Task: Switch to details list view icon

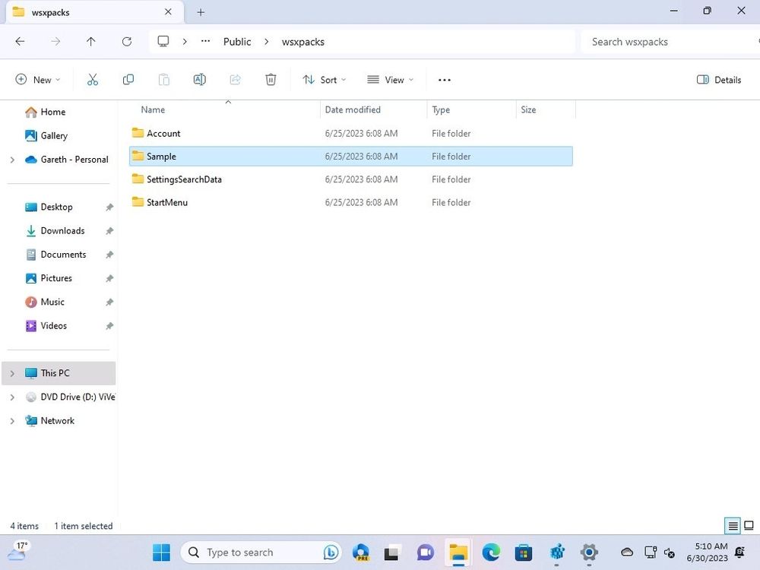Action: coord(733,525)
